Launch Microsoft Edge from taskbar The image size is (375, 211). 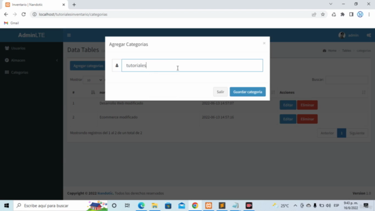pyautogui.click(x=141, y=206)
